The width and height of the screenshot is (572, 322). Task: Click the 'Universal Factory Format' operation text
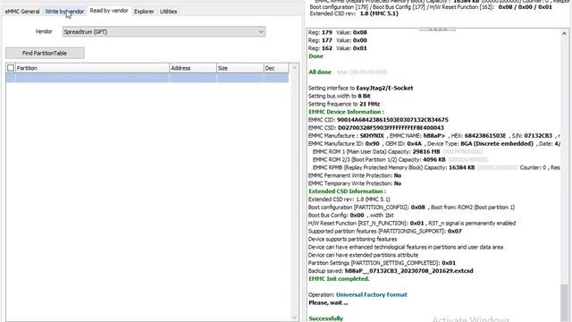coord(372,294)
